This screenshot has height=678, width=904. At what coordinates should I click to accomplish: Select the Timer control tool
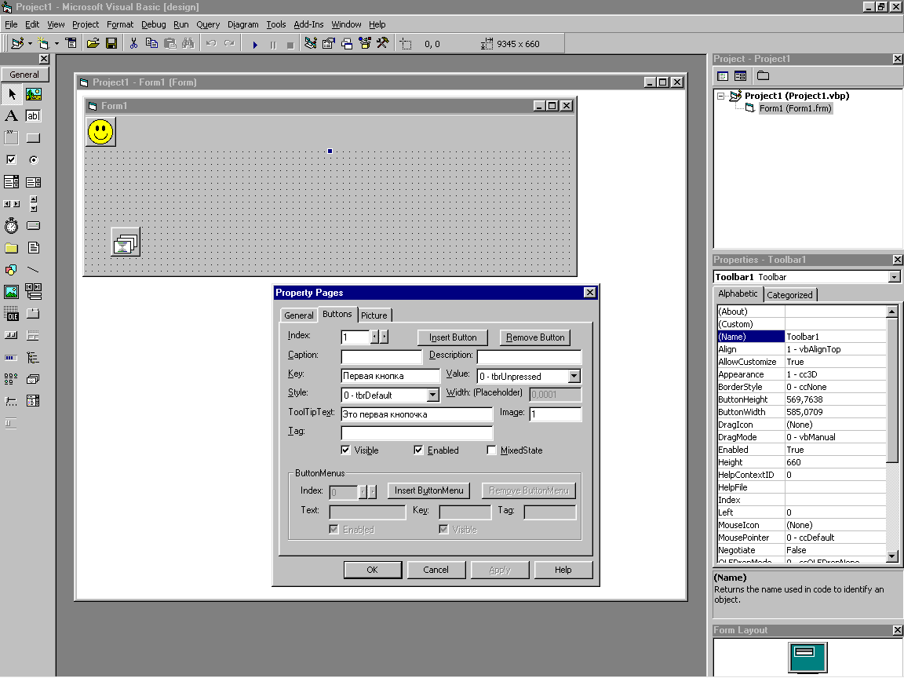pyautogui.click(x=12, y=226)
